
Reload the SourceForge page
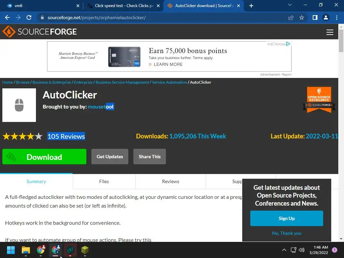[x=29, y=17]
